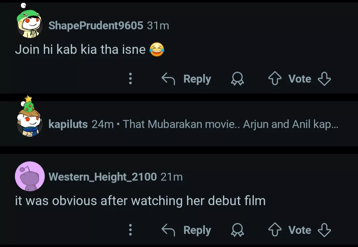Upvote ShapePrudent9605's comment
Viewport: 358px width, 247px height.
[274, 79]
